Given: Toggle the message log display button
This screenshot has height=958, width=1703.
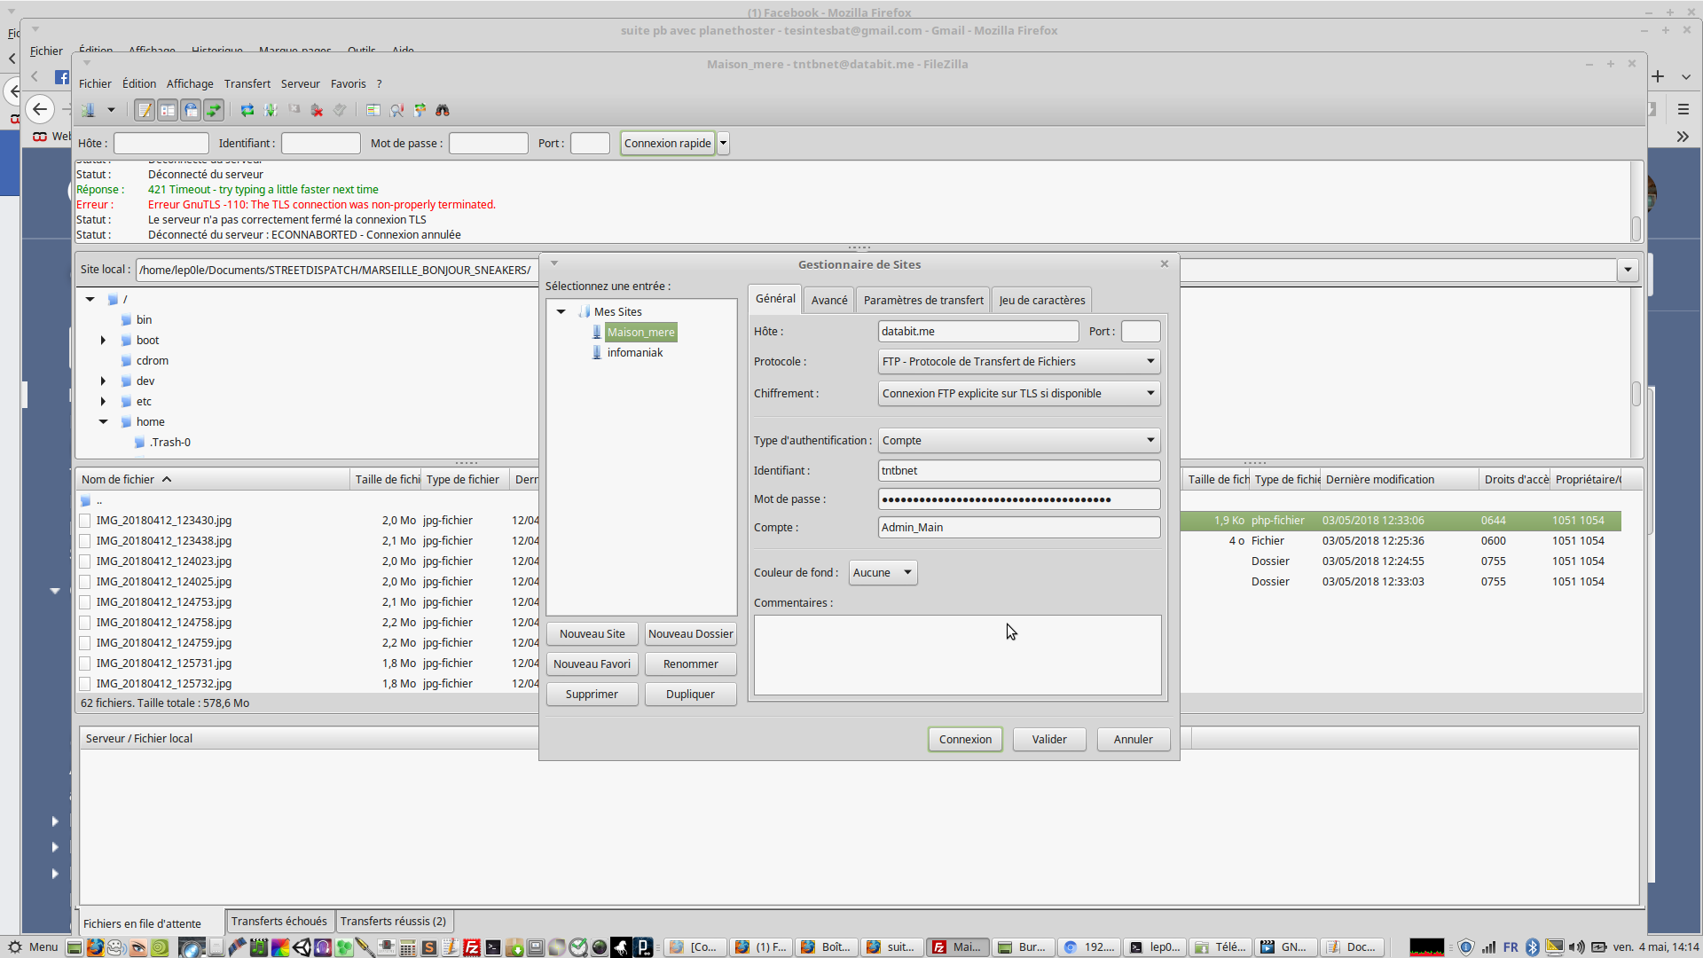Looking at the screenshot, I should (145, 110).
